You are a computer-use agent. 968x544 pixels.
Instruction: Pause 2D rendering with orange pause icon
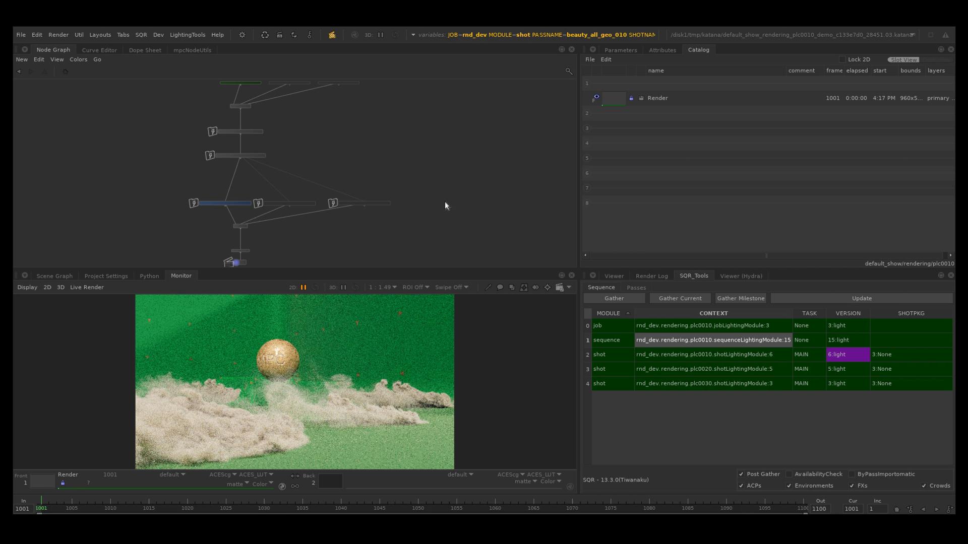pos(304,287)
